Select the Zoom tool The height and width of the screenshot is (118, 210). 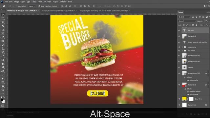click(x=3, y=90)
